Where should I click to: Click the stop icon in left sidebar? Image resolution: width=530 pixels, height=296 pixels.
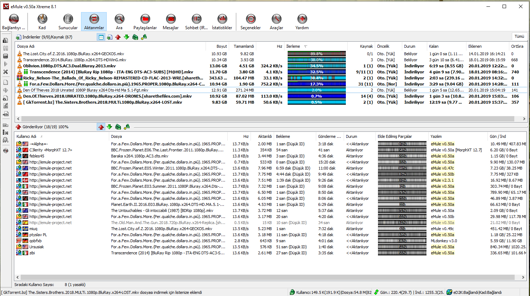(x=5, y=56)
